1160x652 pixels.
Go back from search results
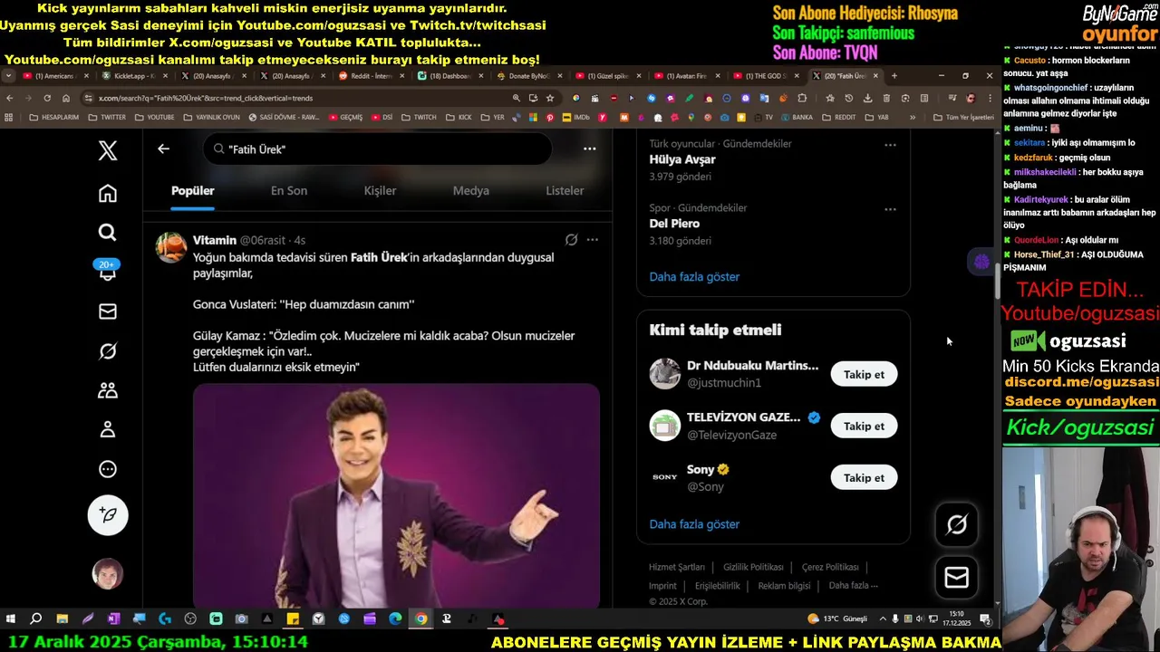click(x=163, y=149)
